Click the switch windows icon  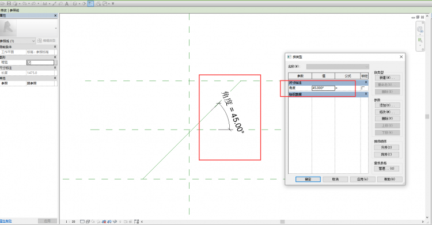[105, 3]
